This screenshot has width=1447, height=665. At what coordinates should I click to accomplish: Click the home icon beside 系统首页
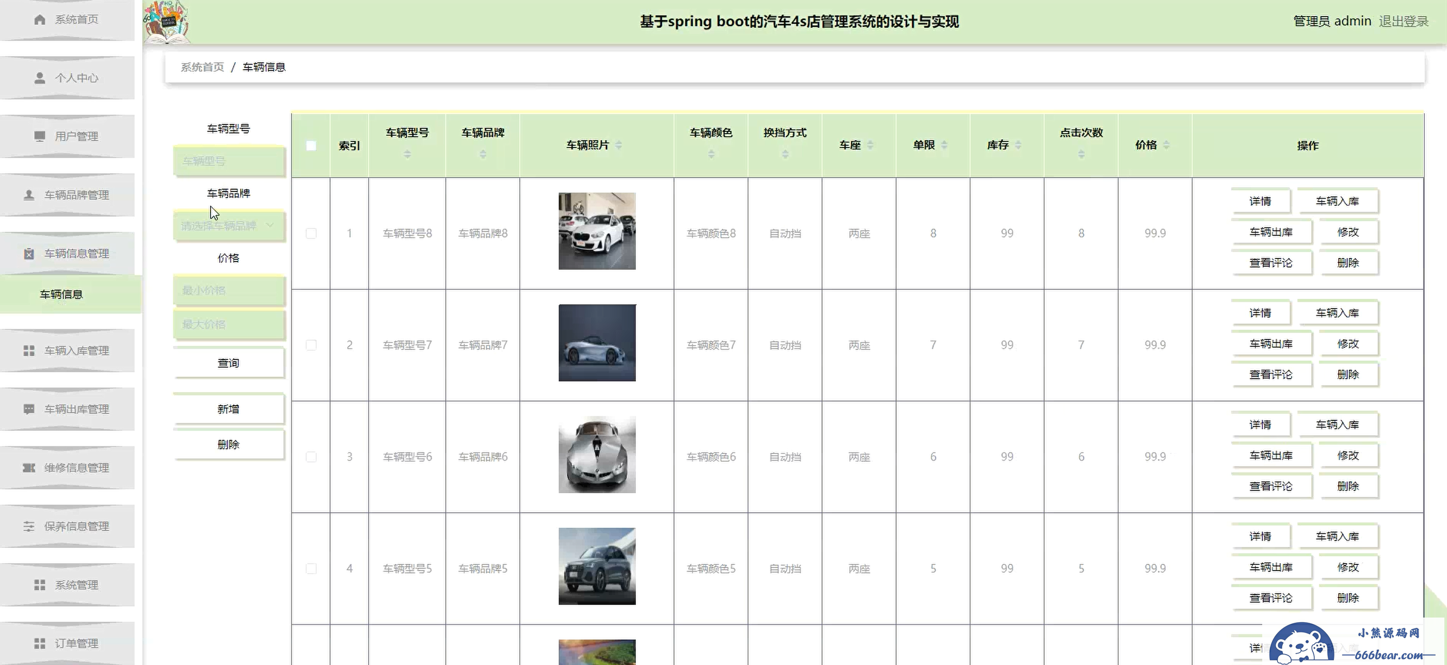39,20
